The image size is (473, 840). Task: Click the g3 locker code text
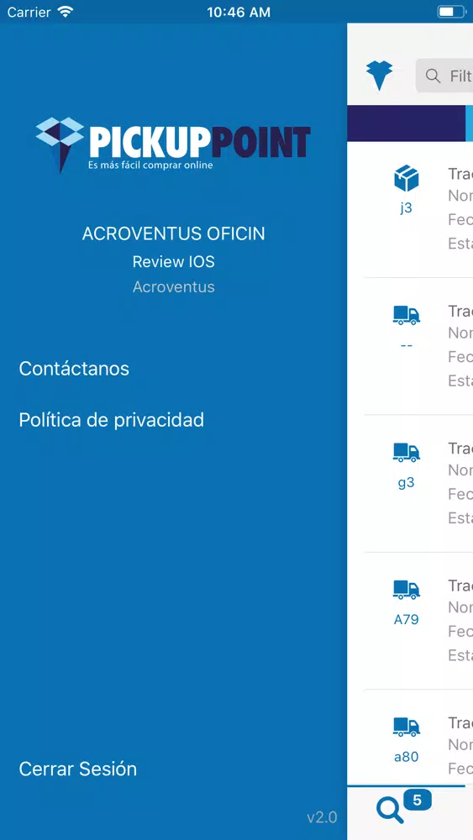(406, 483)
